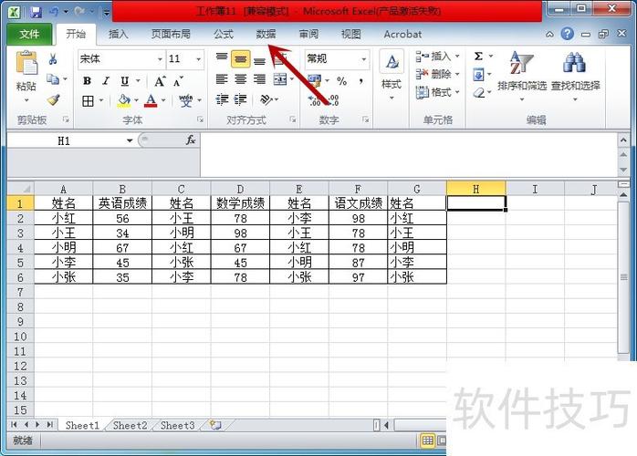The height and width of the screenshot is (456, 637).
Task: Expand the font size 11 dropdown
Action: [x=199, y=59]
